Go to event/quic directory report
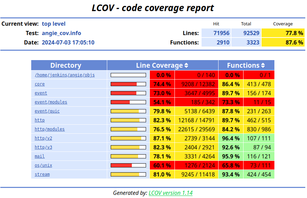The image size is (307, 198). [47, 111]
